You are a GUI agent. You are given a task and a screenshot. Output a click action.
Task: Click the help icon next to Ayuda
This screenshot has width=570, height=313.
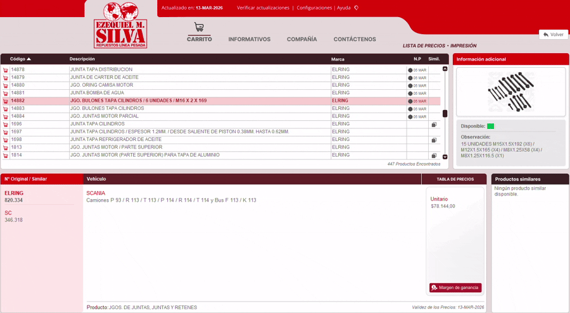(357, 8)
